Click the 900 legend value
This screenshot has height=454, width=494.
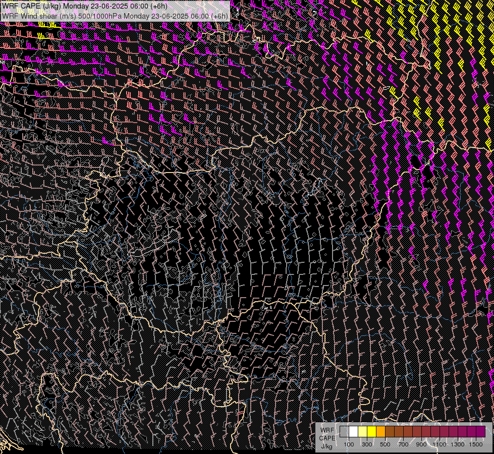(421, 444)
